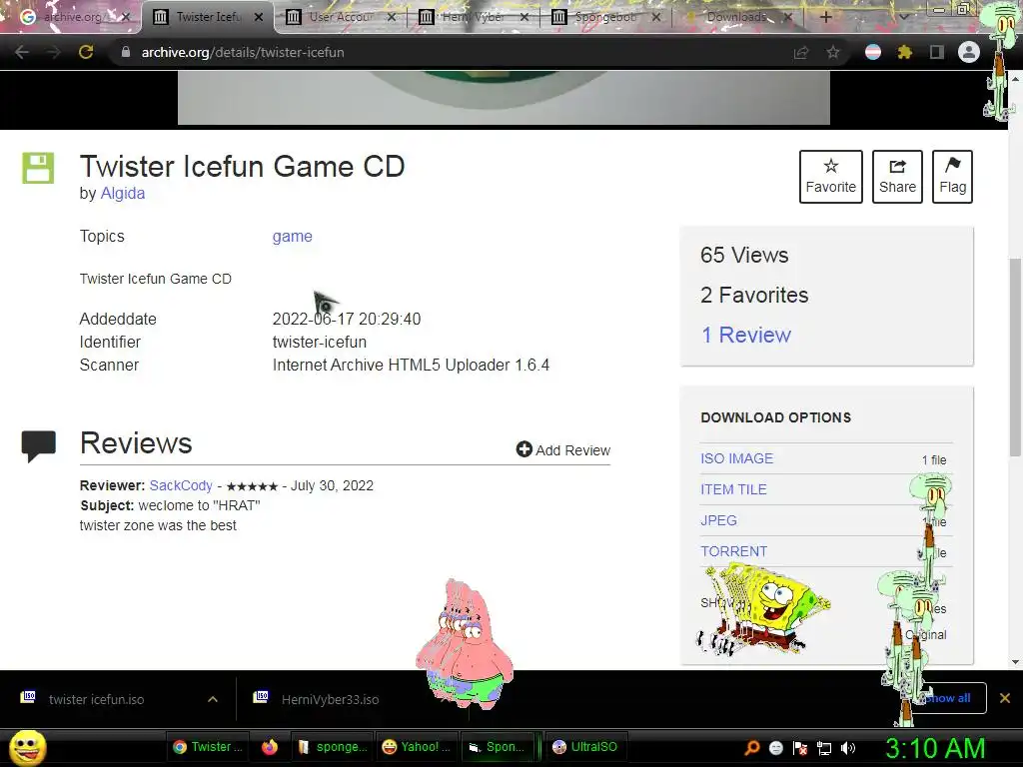This screenshot has height=767, width=1023.
Task: Switch to the Yahoo! taskbar item
Action: point(417,747)
